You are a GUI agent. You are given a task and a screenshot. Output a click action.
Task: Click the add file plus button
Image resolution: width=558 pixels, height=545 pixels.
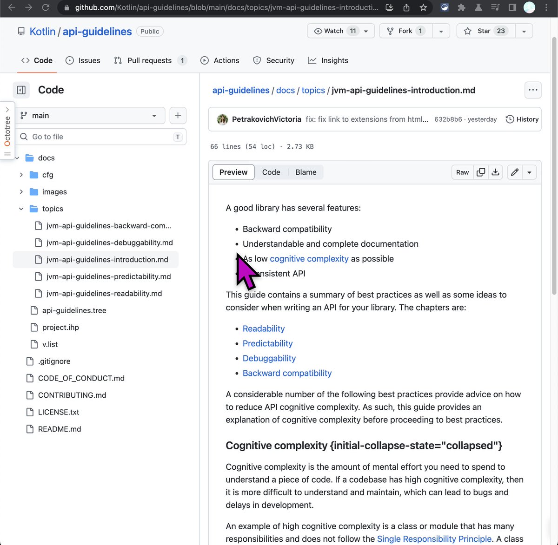[x=178, y=115]
